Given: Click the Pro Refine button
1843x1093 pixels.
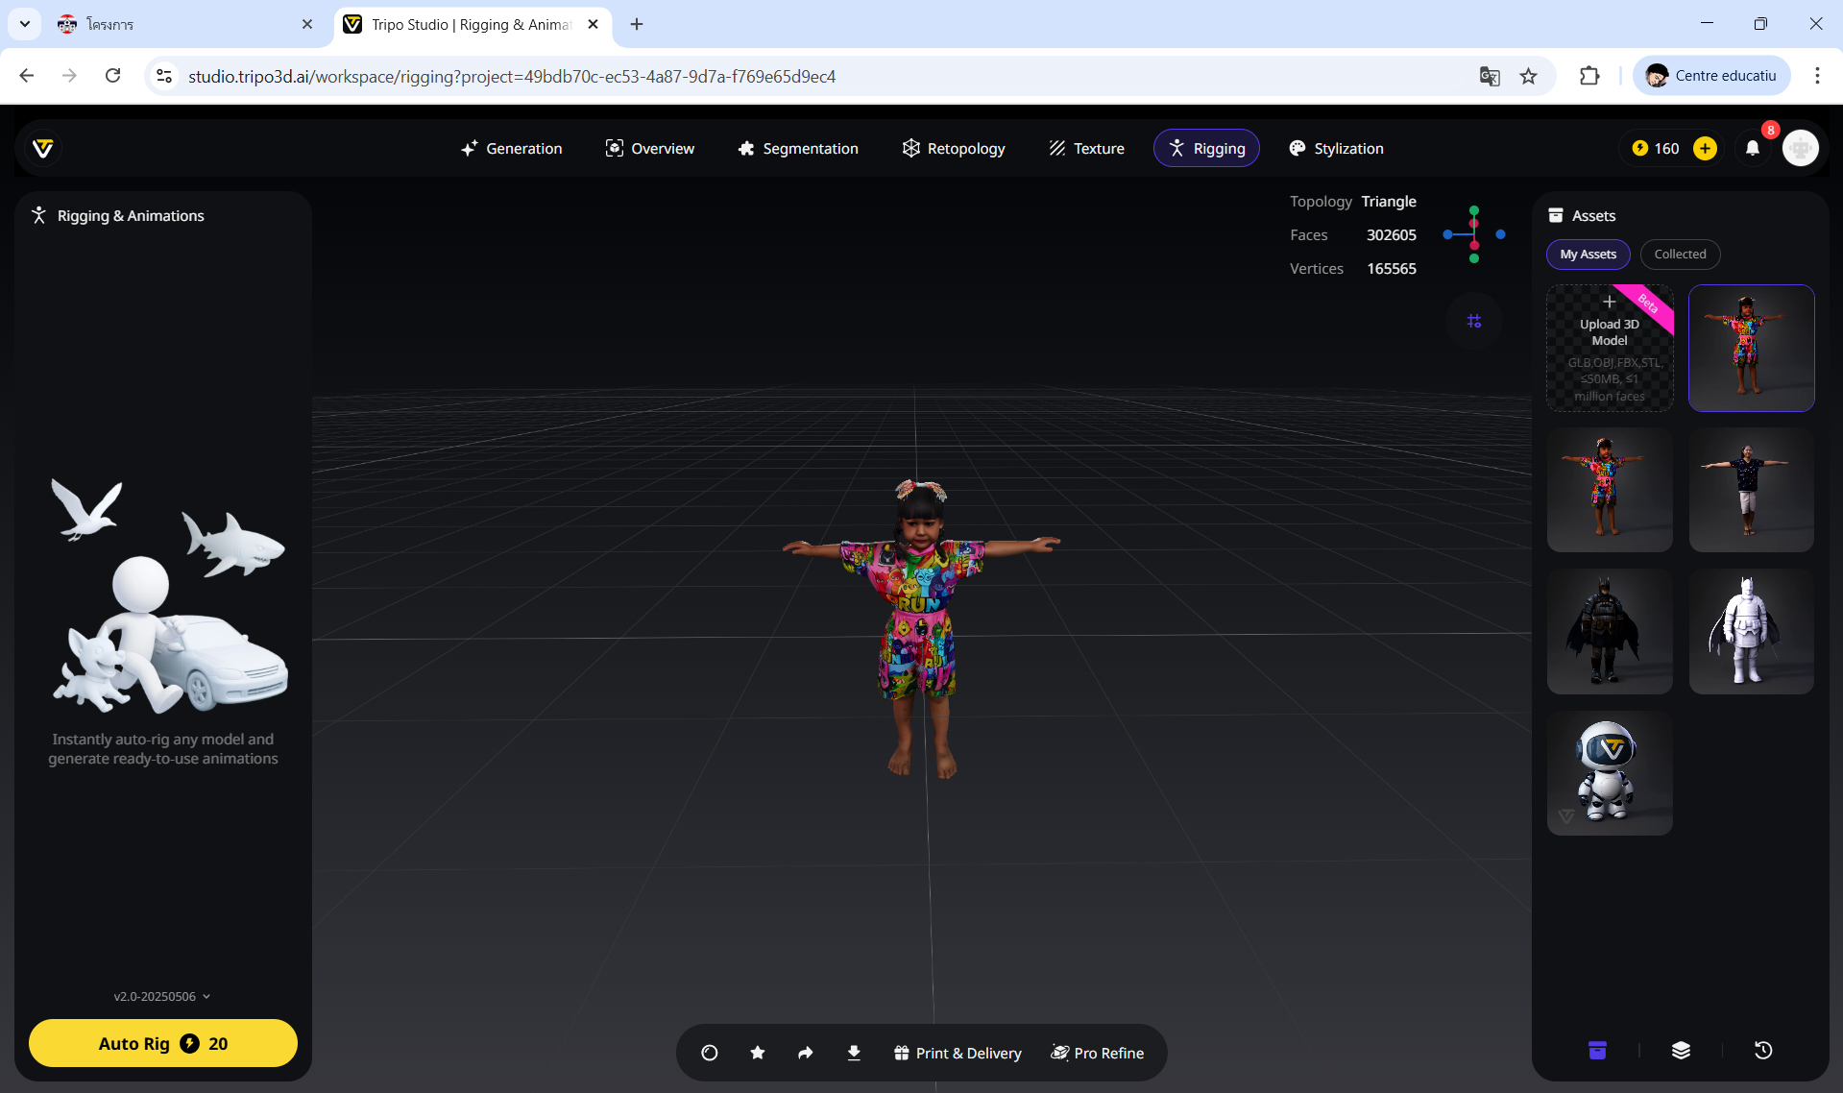Looking at the screenshot, I should click(1098, 1053).
